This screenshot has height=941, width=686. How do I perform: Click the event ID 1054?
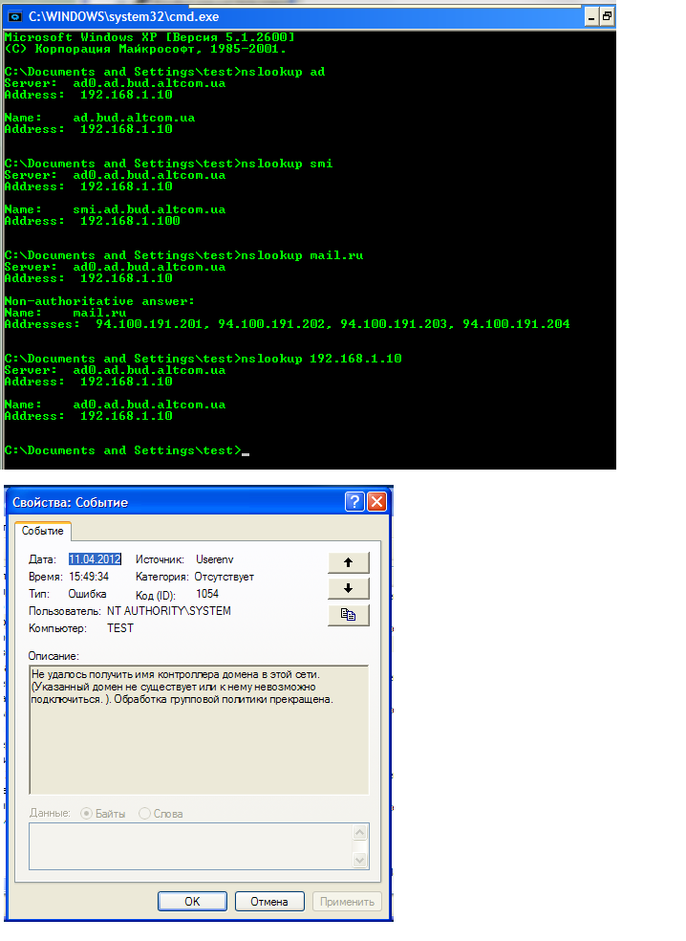tap(207, 594)
